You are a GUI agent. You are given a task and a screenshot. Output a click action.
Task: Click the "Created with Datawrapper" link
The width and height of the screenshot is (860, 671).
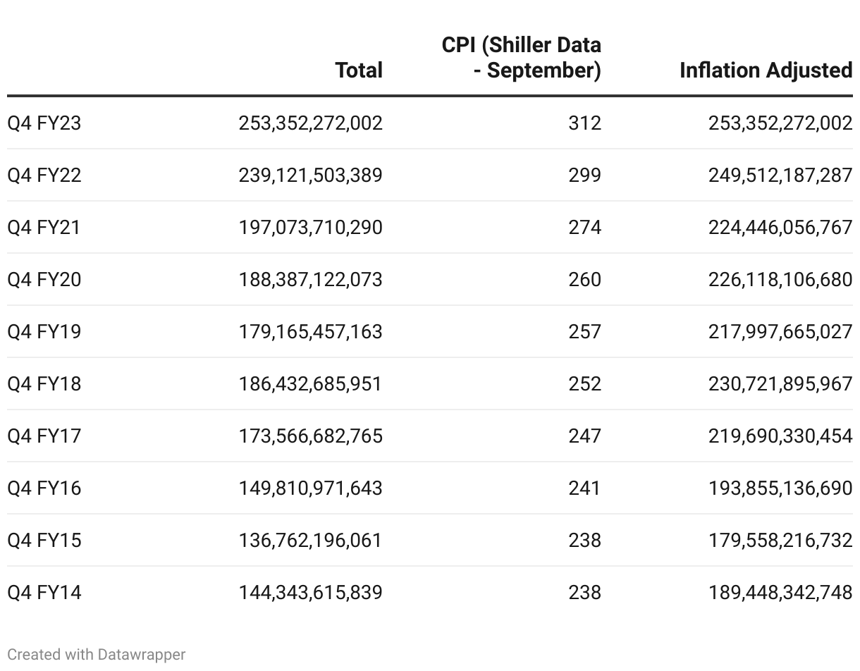pos(97,654)
